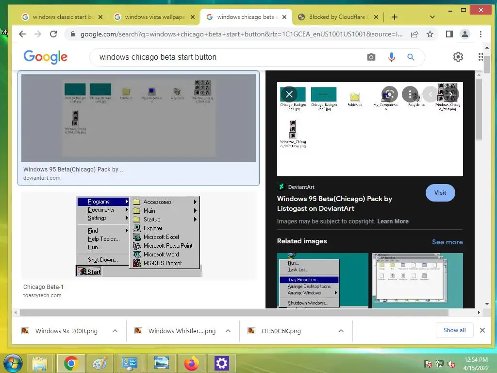Open Chrome from the taskbar
Screen dimensions: 497x373
[71, 363]
